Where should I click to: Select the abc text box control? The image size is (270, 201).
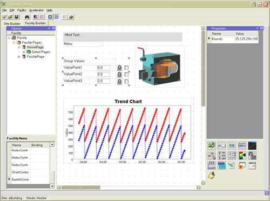(242, 145)
